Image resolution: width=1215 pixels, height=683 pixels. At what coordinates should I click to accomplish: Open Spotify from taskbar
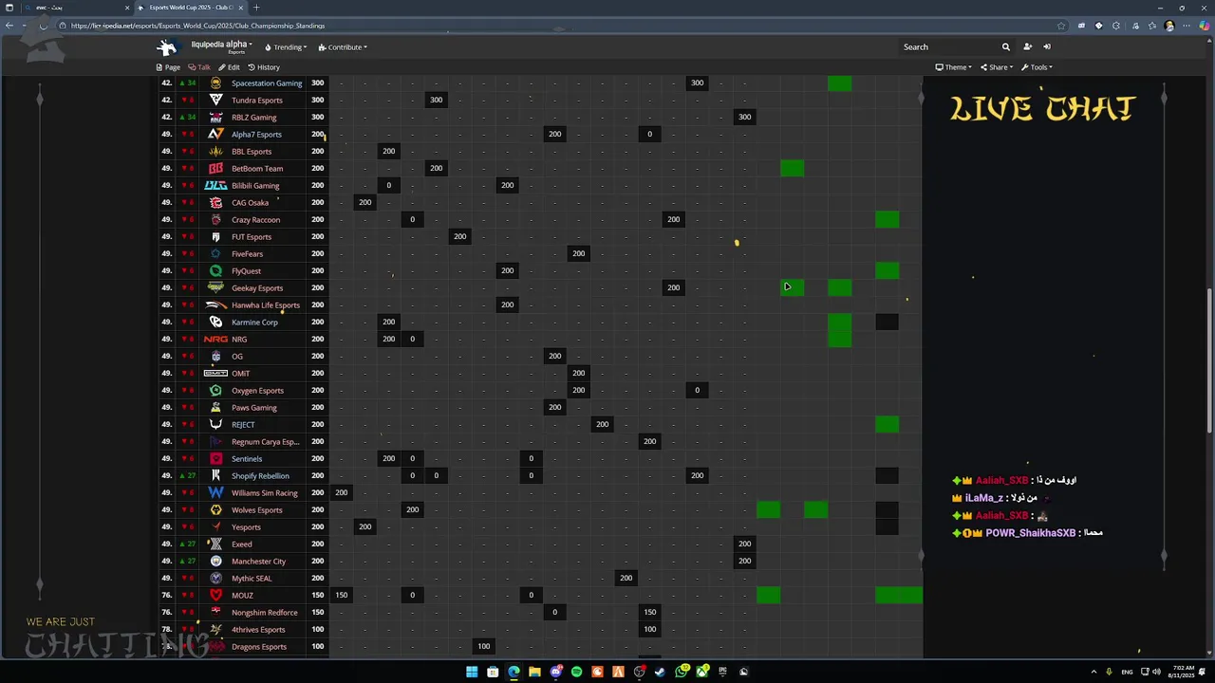[576, 672]
